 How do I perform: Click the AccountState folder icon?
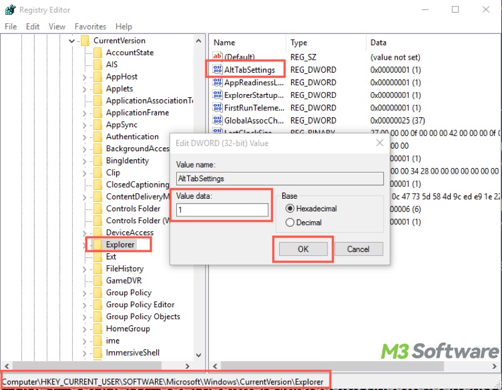click(98, 53)
